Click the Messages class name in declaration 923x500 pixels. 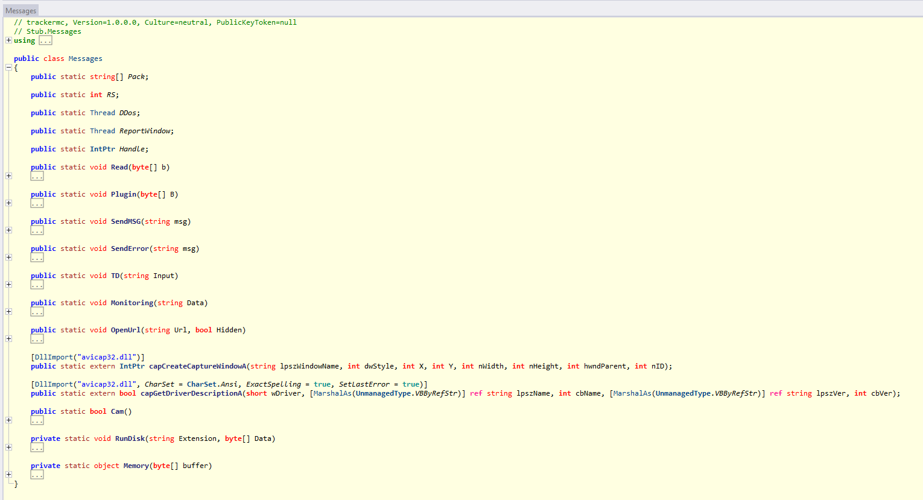86,59
